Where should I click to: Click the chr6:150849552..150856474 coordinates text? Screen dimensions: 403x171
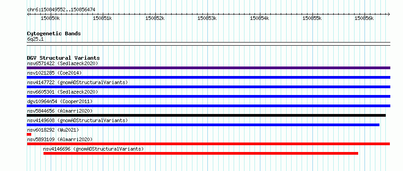coord(61,10)
